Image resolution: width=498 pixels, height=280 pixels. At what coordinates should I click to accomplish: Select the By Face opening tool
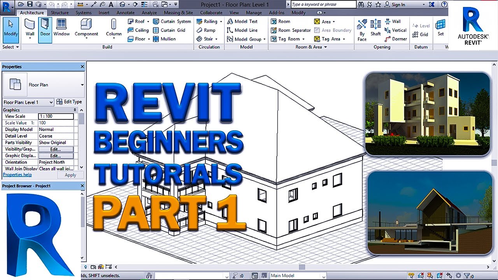click(x=362, y=30)
